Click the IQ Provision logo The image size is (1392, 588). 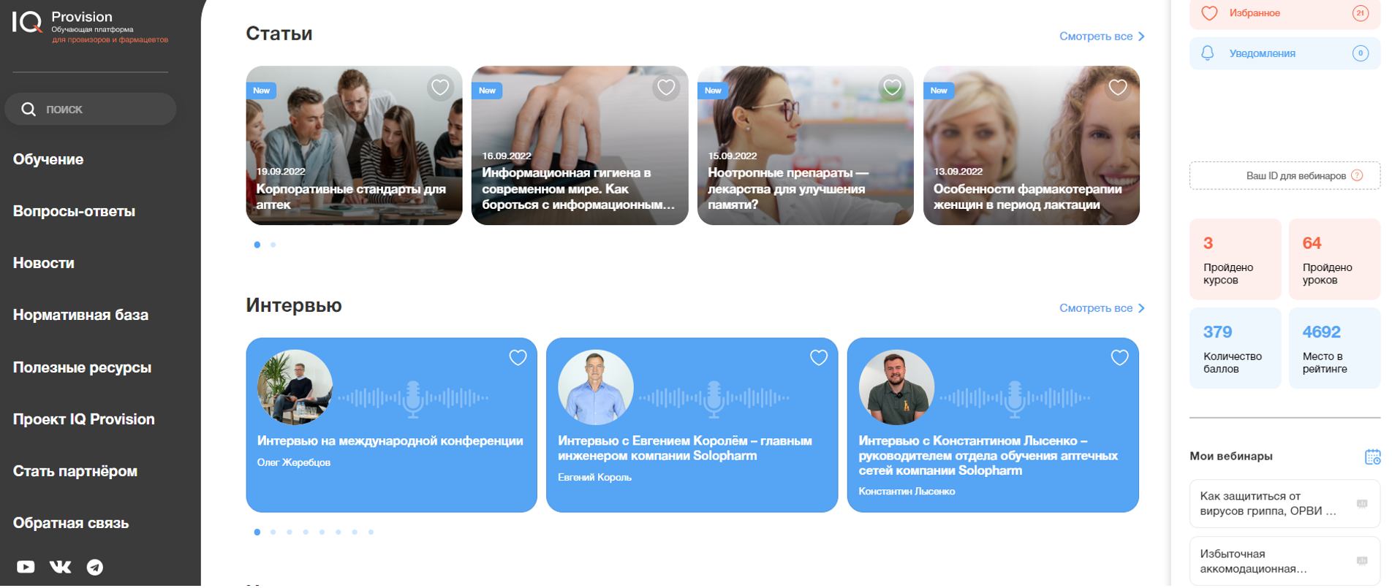pos(90,26)
